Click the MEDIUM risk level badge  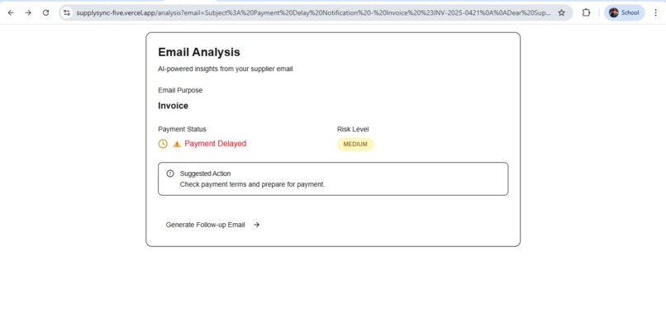point(355,145)
